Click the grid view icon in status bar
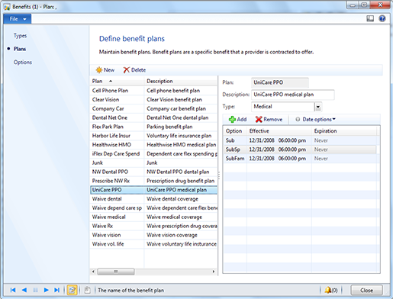 click(x=35, y=290)
